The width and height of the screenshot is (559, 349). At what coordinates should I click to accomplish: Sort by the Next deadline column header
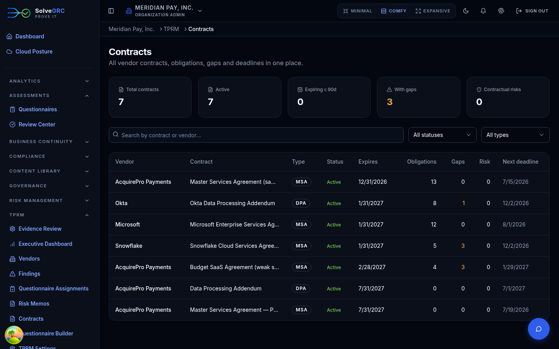click(x=521, y=162)
